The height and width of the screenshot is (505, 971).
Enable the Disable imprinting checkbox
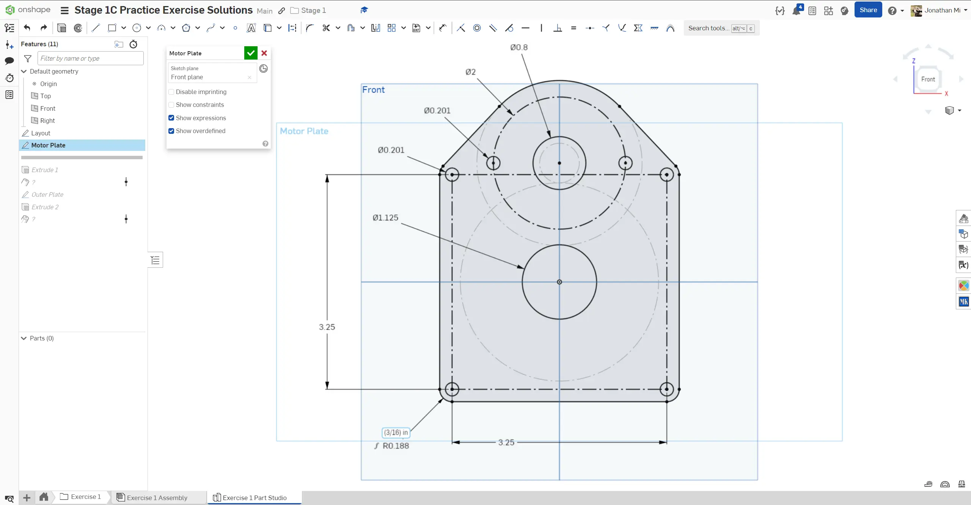coord(171,92)
